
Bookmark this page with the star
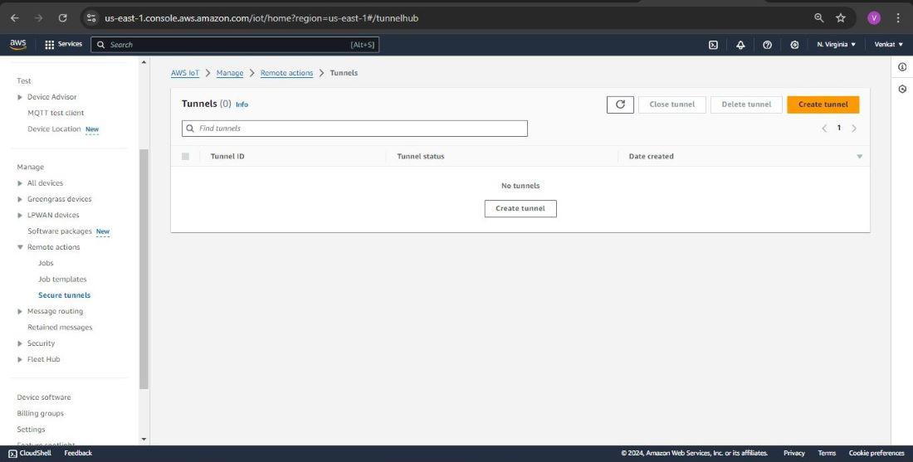(x=841, y=18)
